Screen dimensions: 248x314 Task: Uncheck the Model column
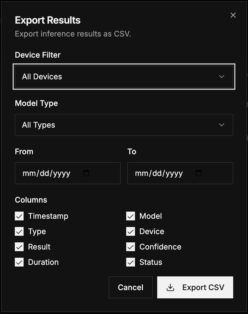tap(130, 216)
